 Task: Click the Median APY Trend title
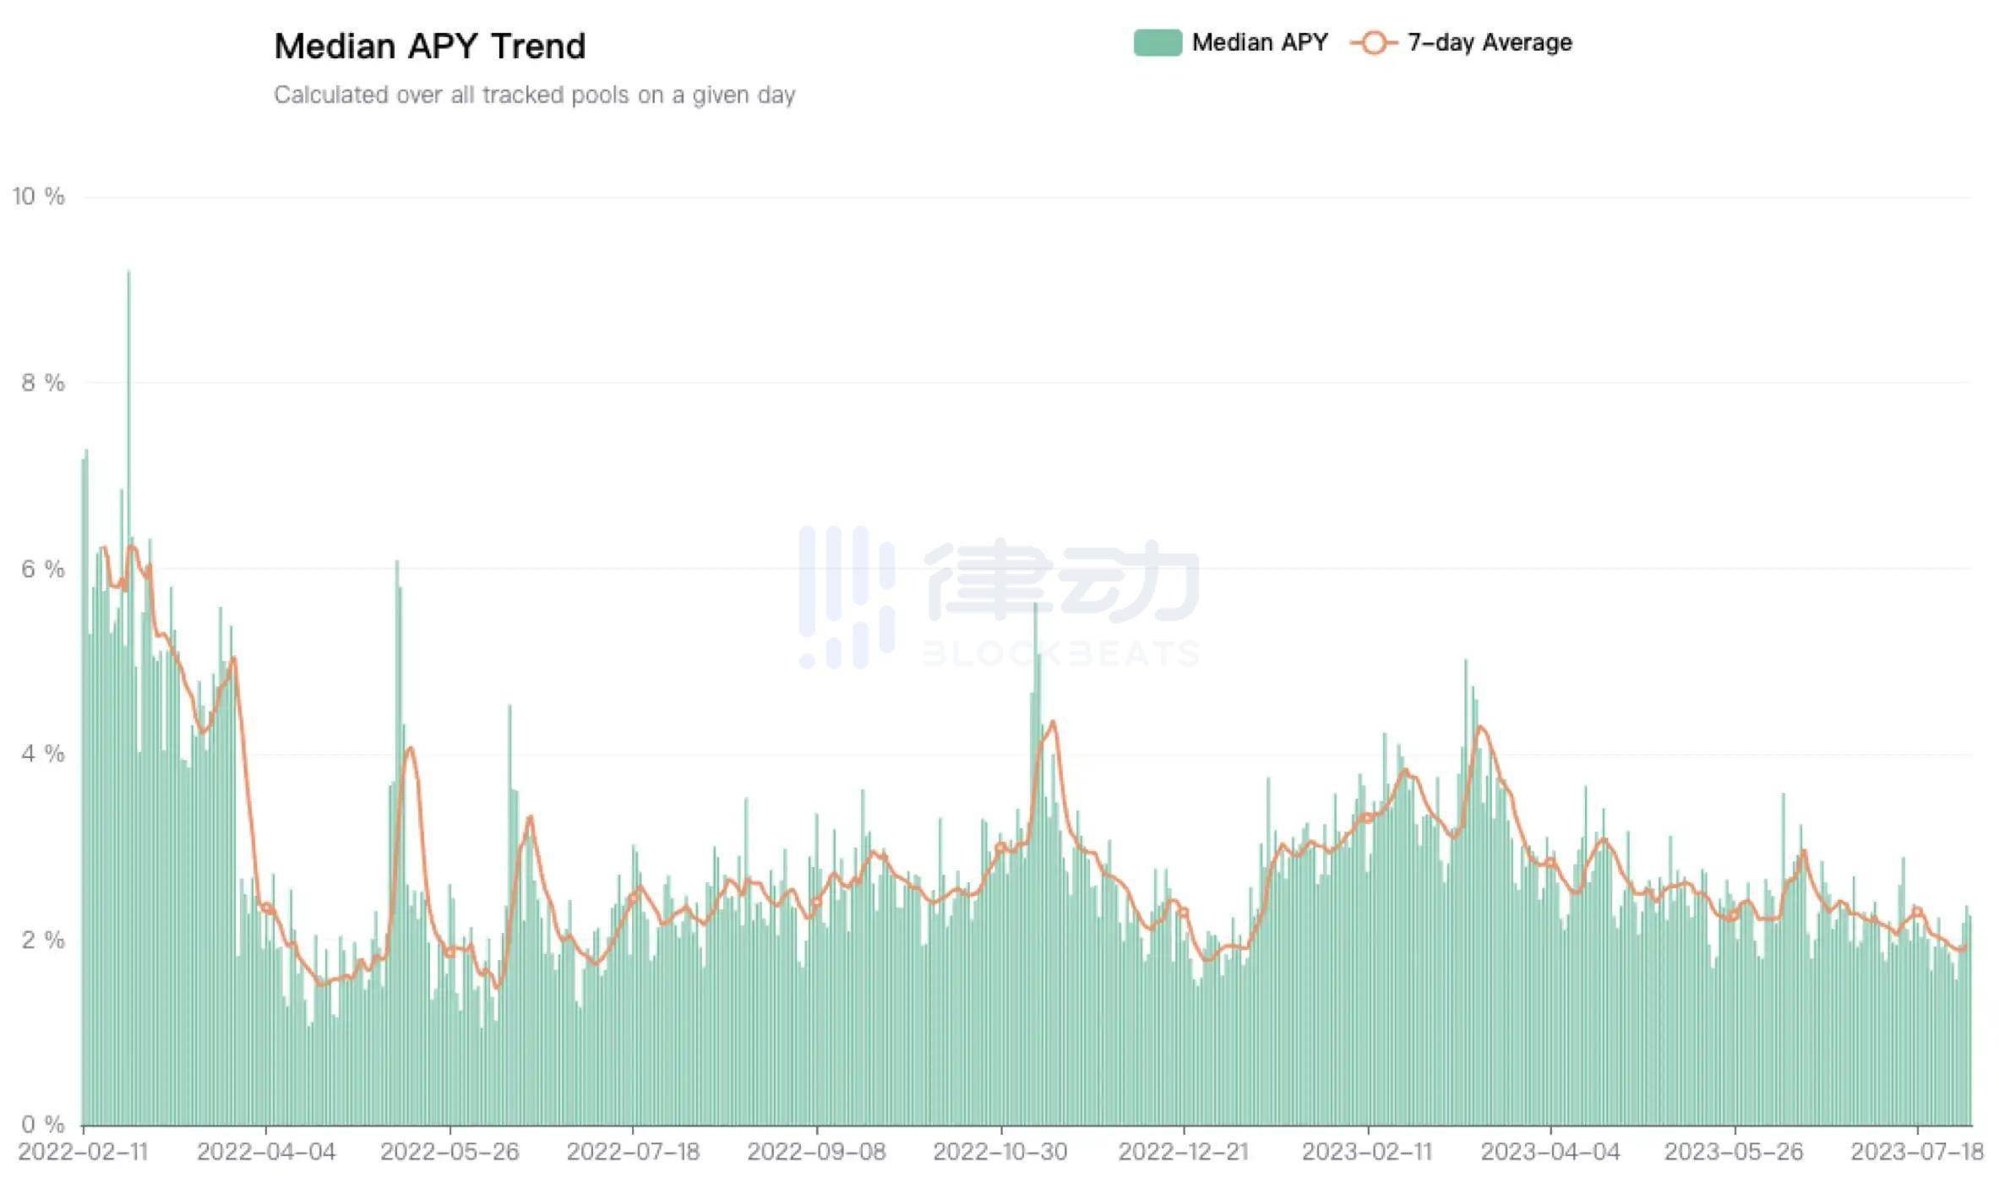pos(429,46)
